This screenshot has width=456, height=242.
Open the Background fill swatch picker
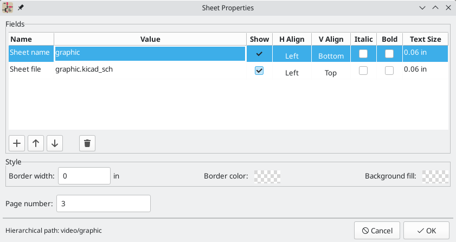click(435, 176)
